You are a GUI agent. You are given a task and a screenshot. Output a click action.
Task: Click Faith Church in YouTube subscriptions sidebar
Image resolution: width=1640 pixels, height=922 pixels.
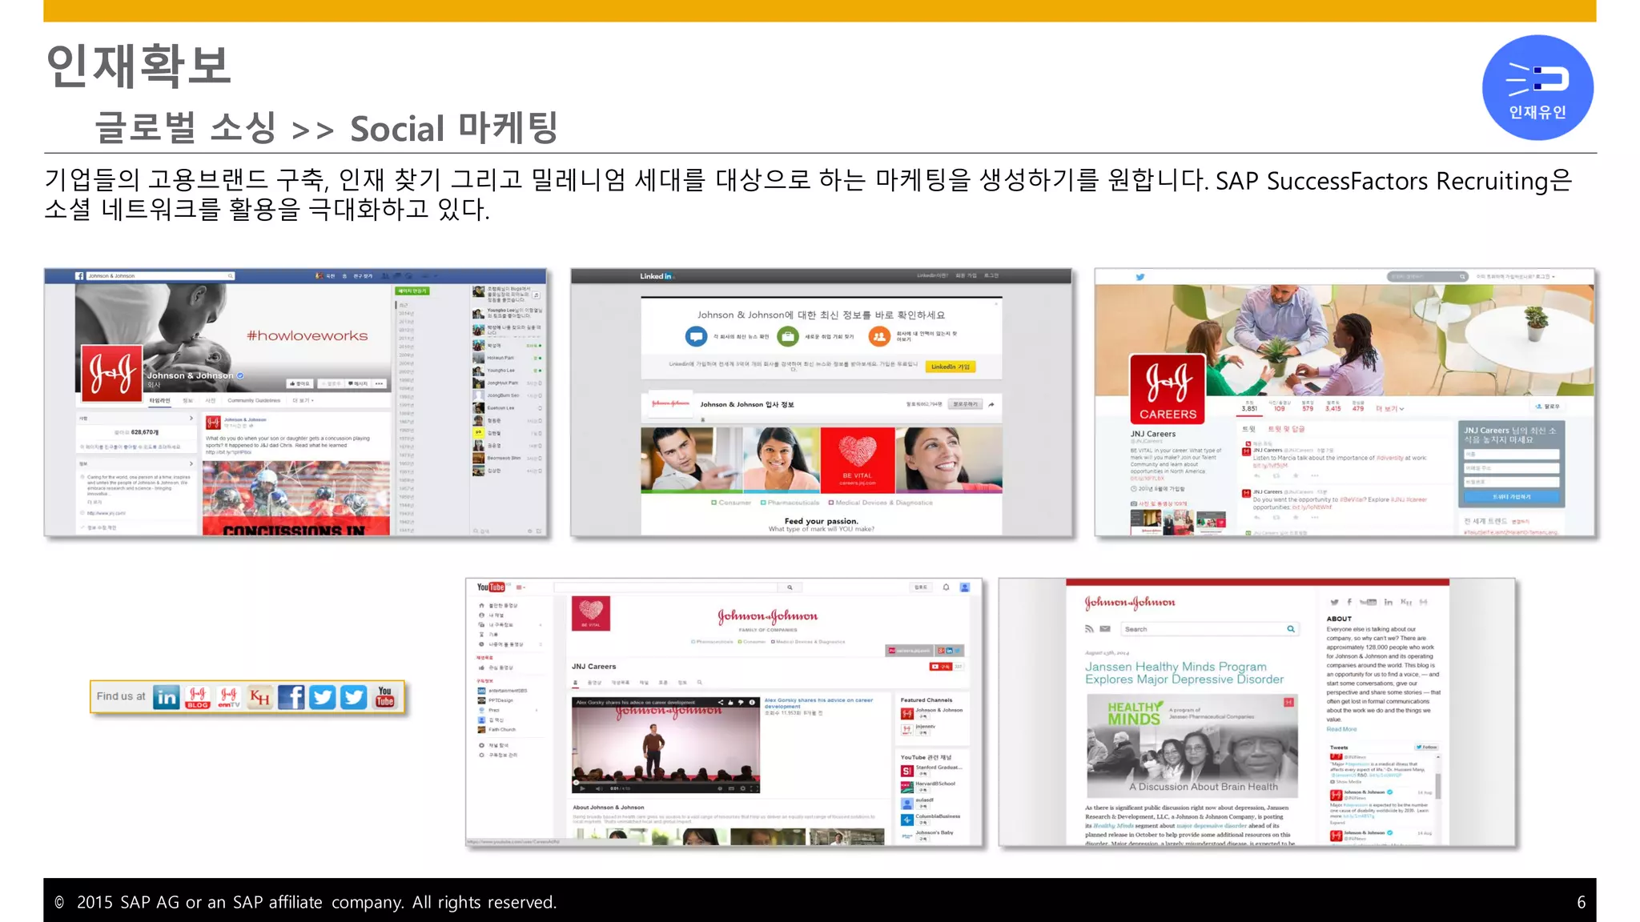coord(497,730)
